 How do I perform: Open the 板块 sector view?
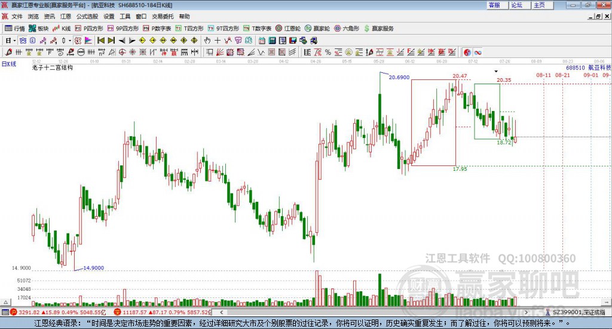tap(38, 29)
